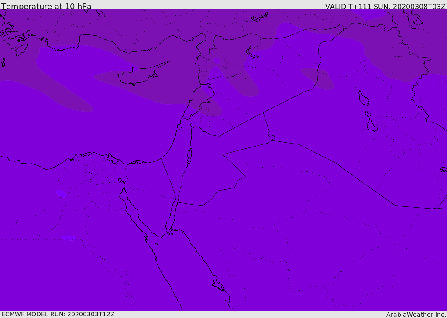Click the 'ArabiaWeather Inc' credit text
The height and width of the screenshot is (318, 447).
[x=416, y=315]
